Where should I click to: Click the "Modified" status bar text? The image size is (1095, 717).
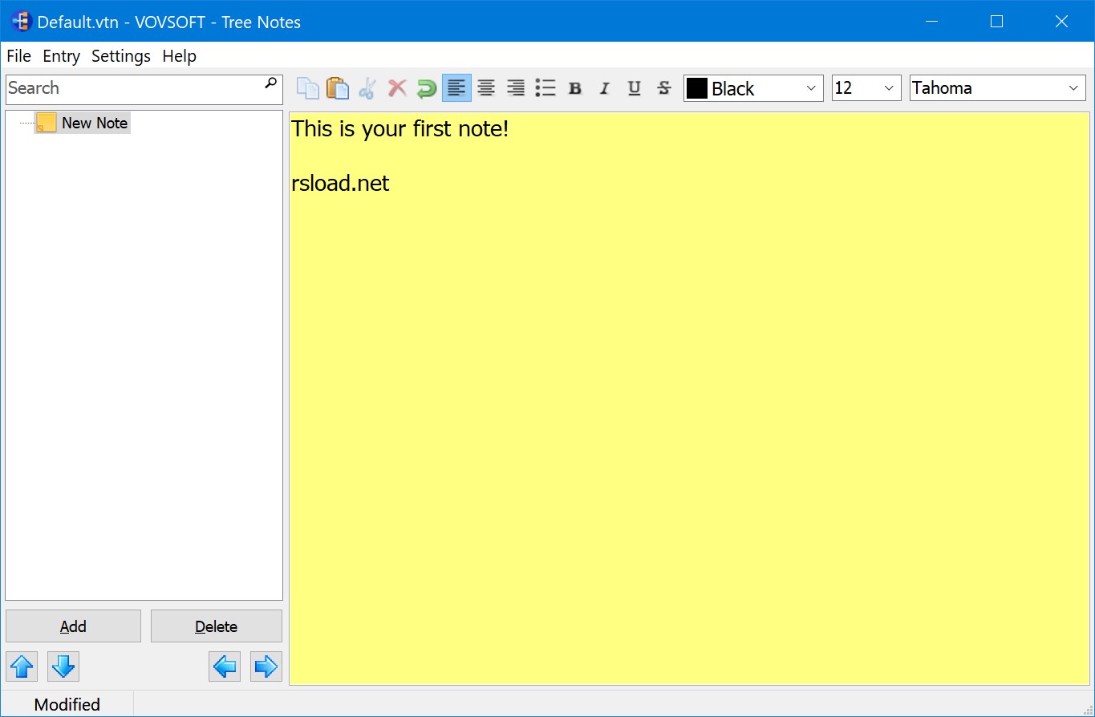pos(67,705)
